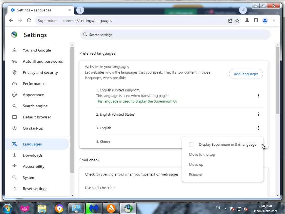Go to Privacy and security
This screenshot has width=285, height=214.
(x=37, y=72)
